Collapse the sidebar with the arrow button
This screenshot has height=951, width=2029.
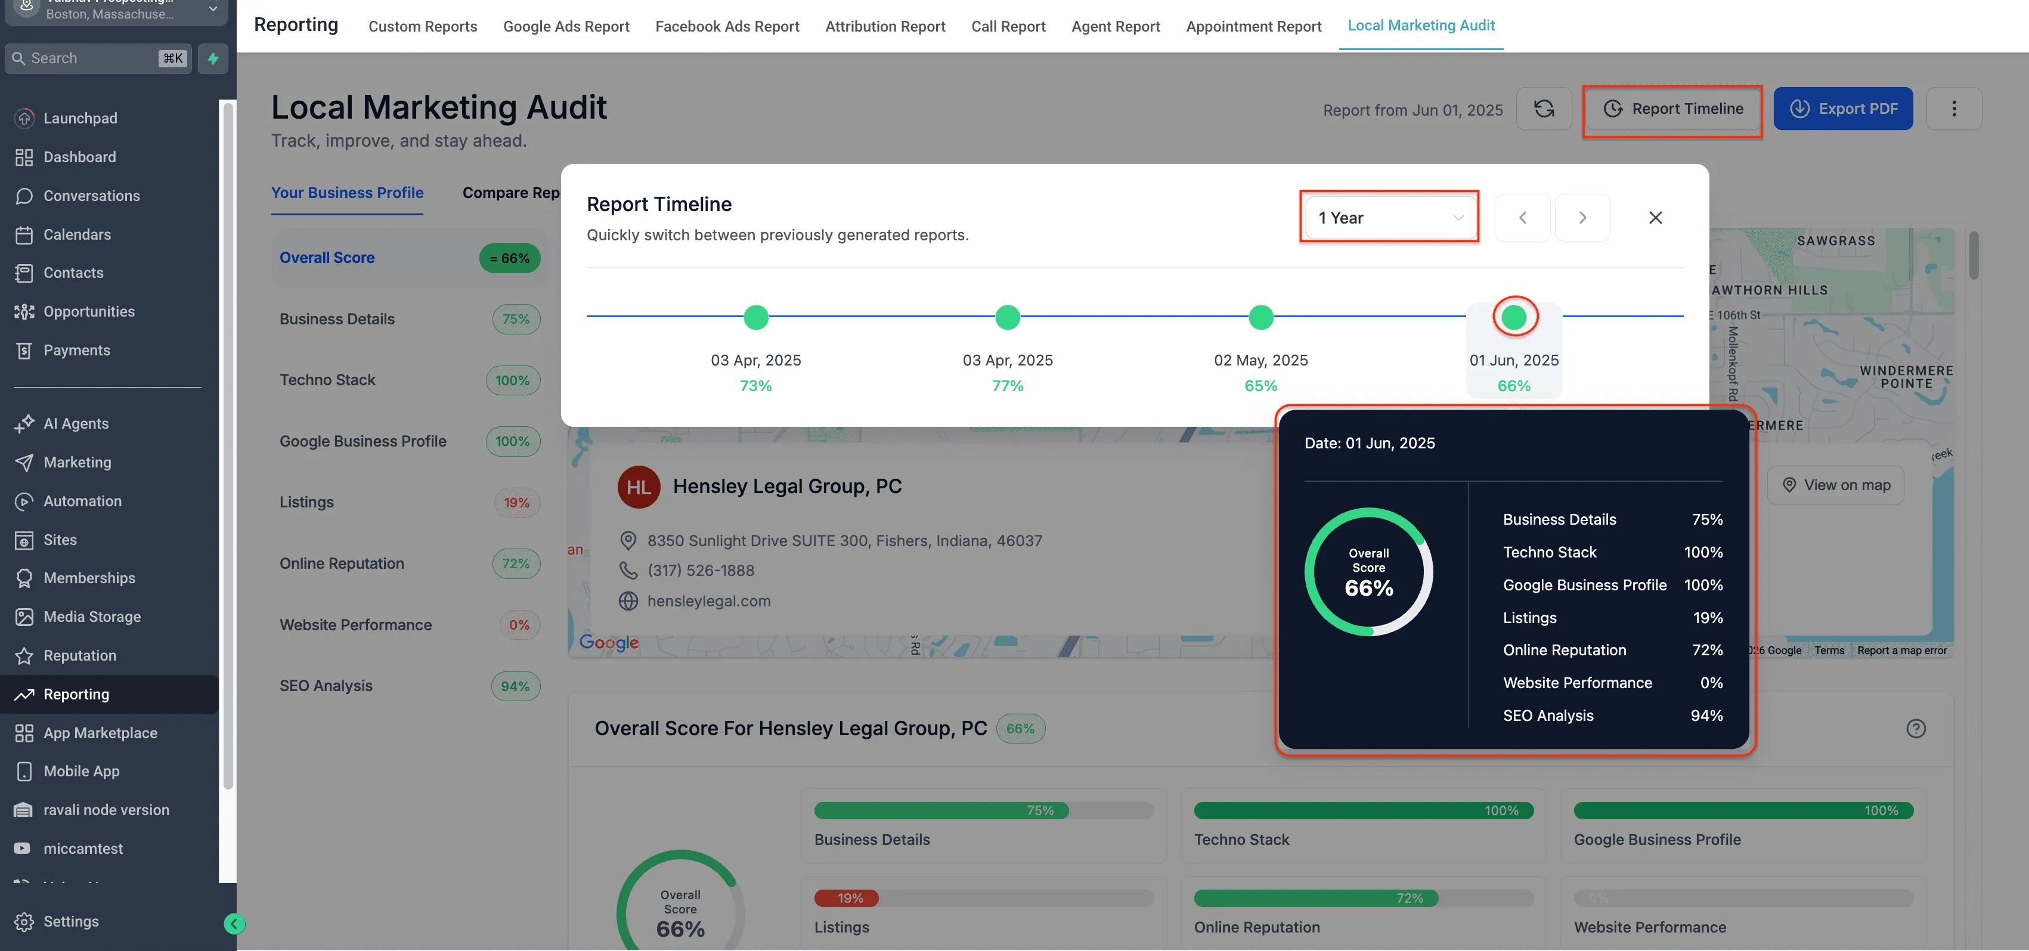pyautogui.click(x=234, y=924)
